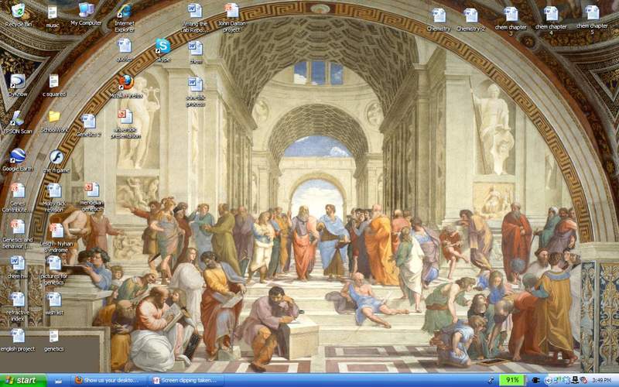Click the quick launch icon beside Start

(59, 381)
